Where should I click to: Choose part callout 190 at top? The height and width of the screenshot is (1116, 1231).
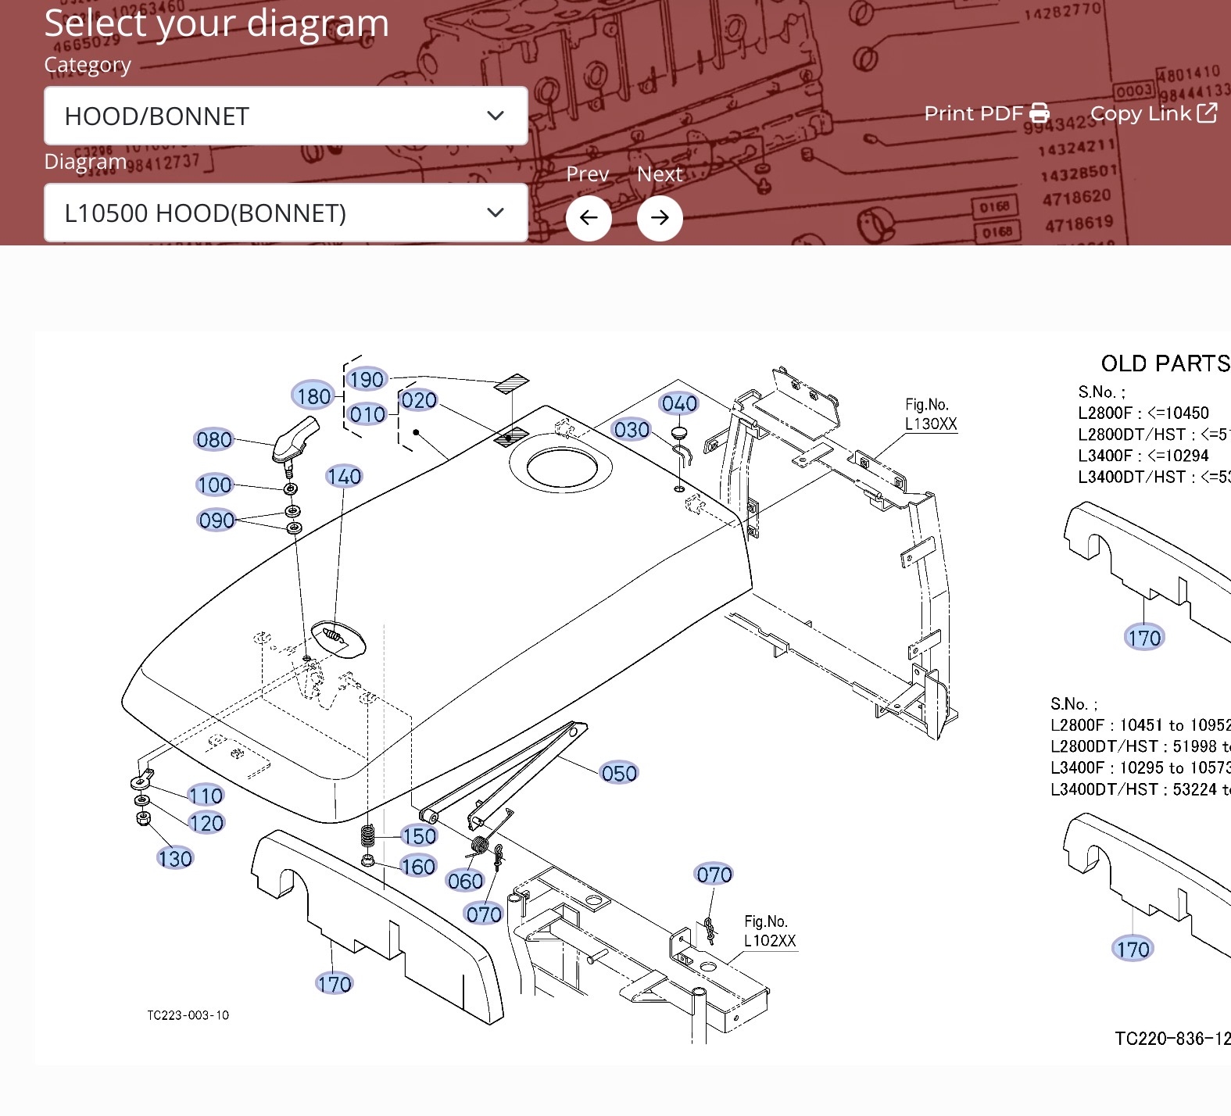pos(367,380)
